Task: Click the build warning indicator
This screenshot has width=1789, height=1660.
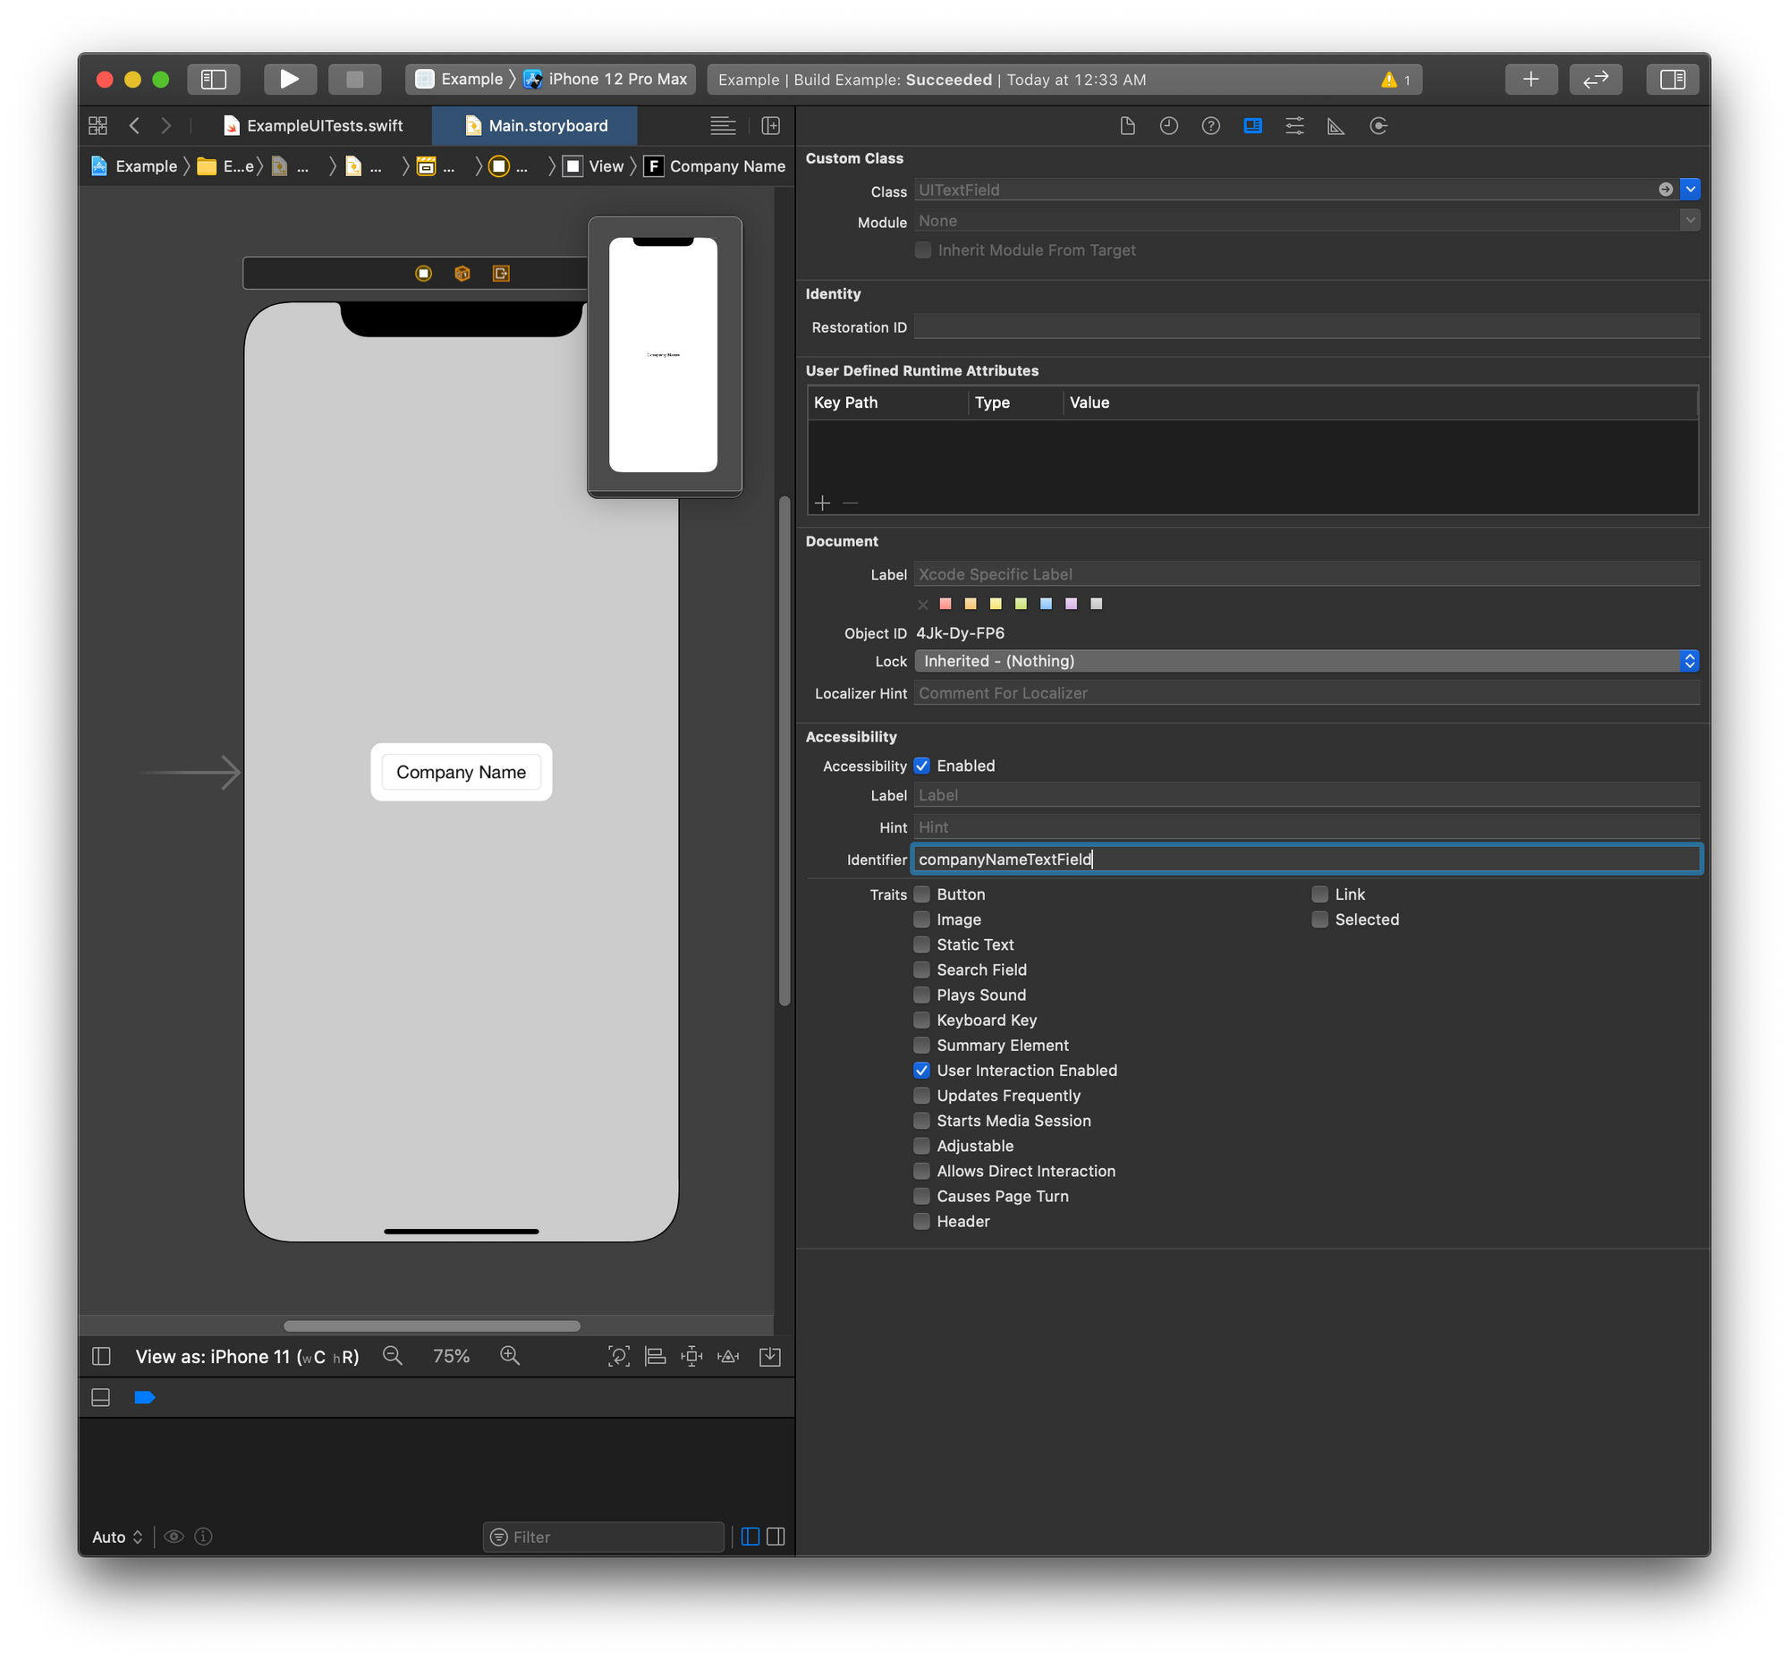Action: (1395, 80)
